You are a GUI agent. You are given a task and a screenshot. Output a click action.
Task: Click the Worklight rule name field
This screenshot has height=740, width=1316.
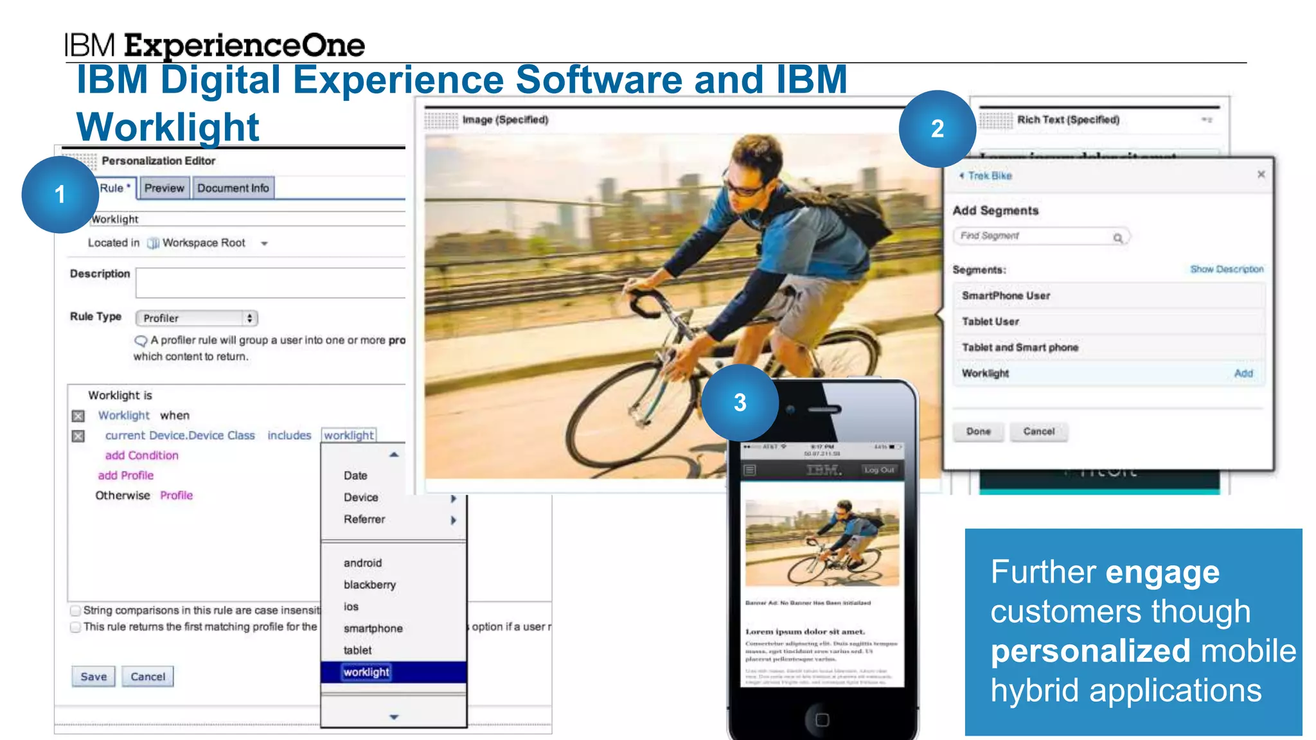pos(247,219)
